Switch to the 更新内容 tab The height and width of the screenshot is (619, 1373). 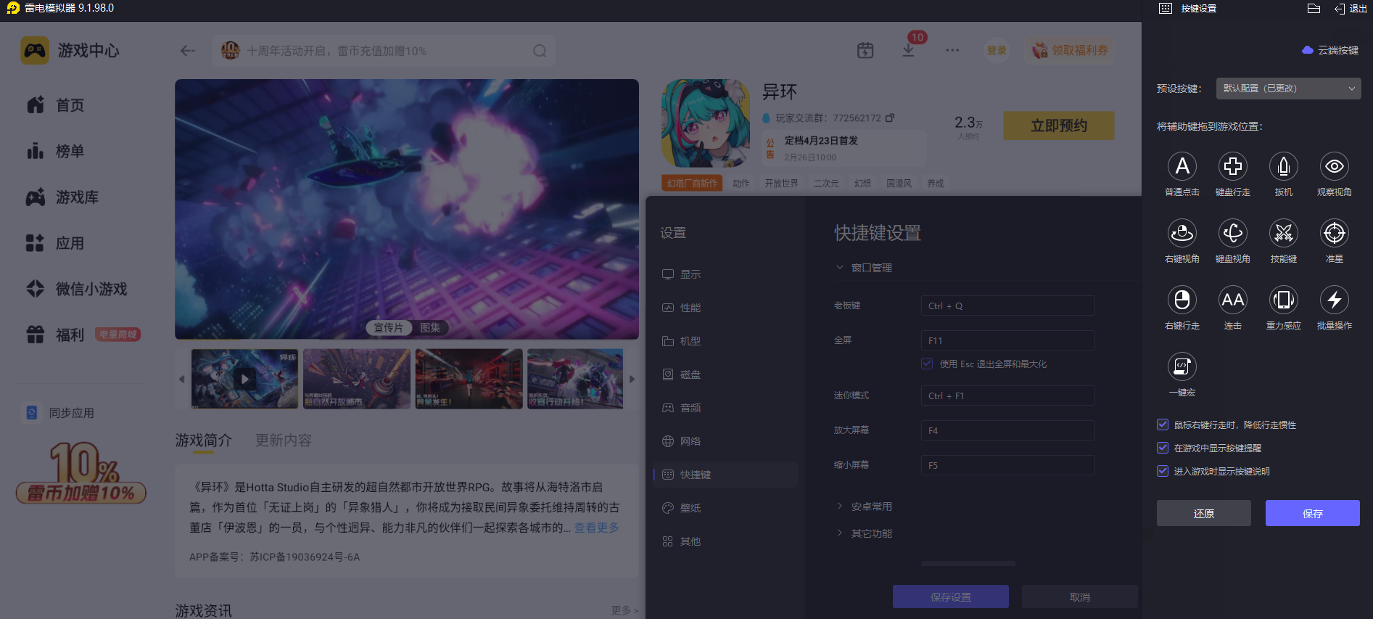[284, 440]
